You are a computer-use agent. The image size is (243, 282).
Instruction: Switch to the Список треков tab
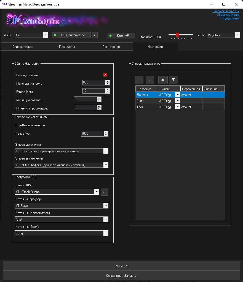pos(23,47)
